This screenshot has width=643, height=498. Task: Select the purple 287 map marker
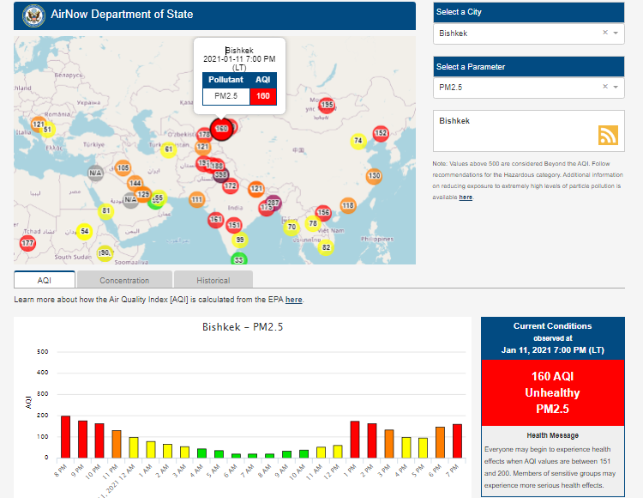273,203
